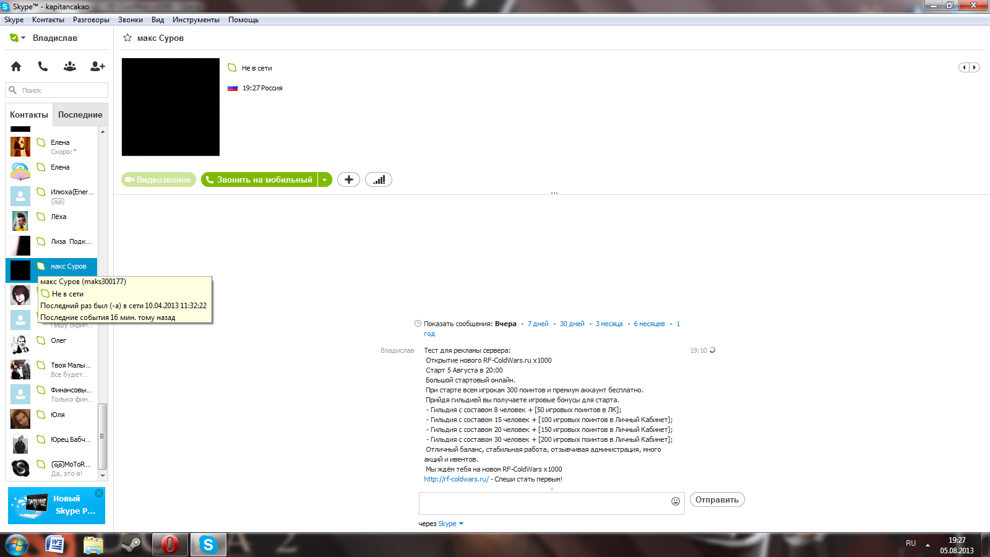Expand the status dropdown next to Владислав

24,38
